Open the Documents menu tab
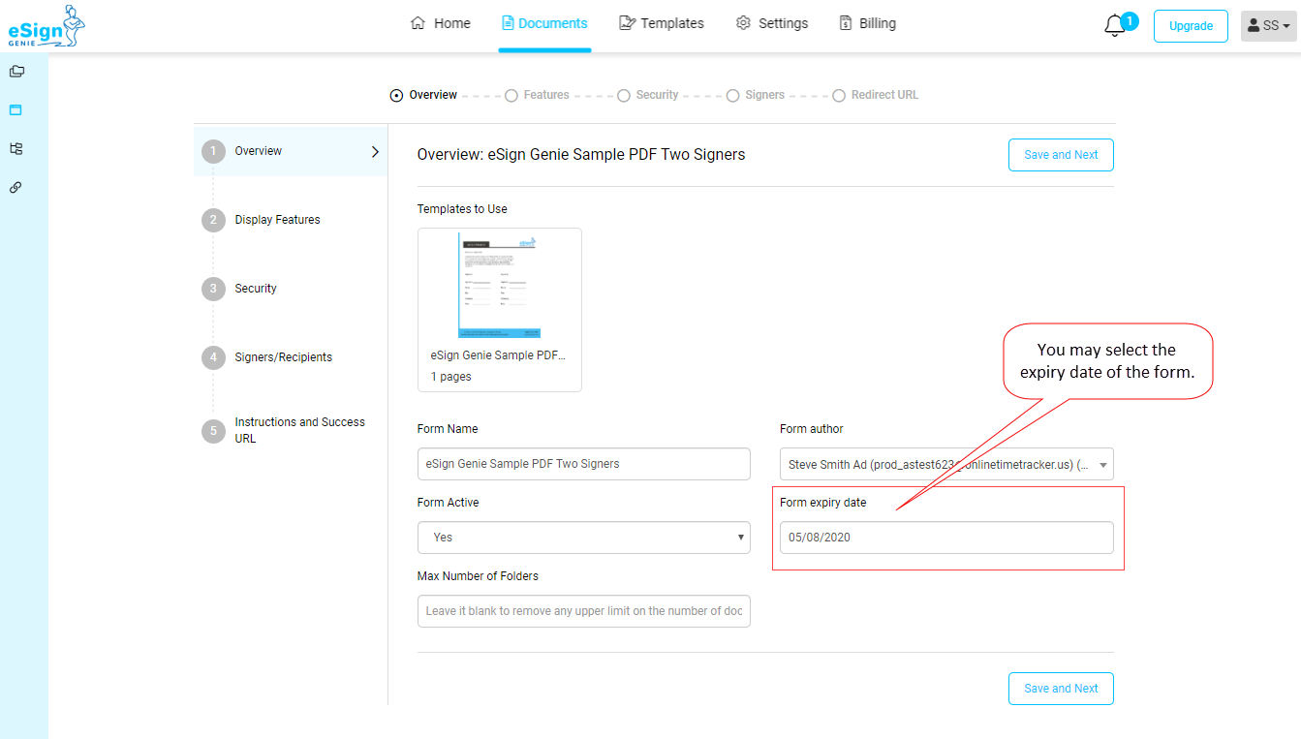The height and width of the screenshot is (739, 1301). click(544, 23)
